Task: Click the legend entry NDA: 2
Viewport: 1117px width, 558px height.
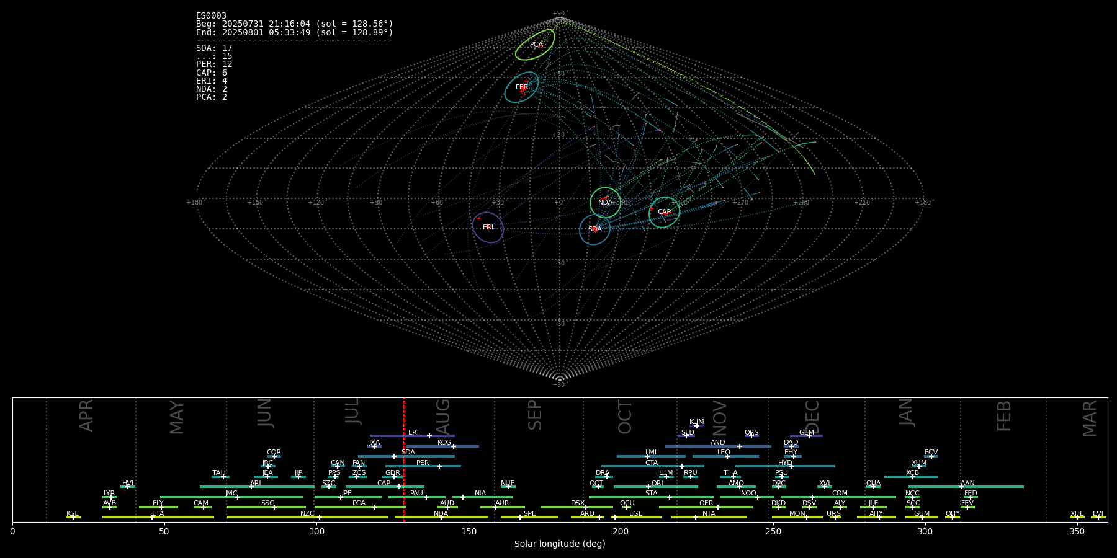Action: pos(212,89)
